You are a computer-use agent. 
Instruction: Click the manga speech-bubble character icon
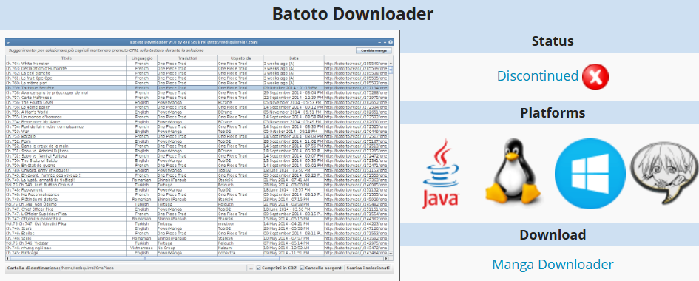(663, 174)
